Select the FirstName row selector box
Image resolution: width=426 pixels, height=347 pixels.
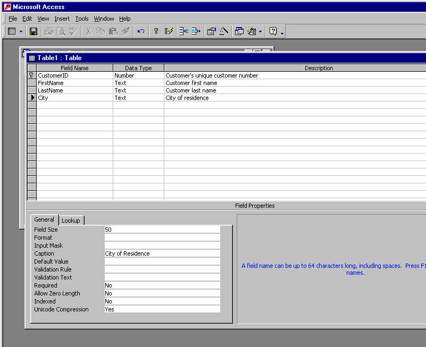click(x=32, y=83)
